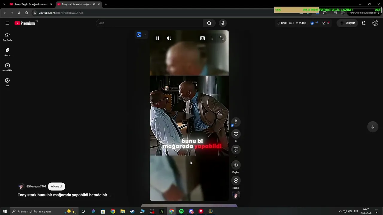383x215 pixels.
Task: Expand the Chrome tab search dropdown
Action: click(x=4, y=4)
